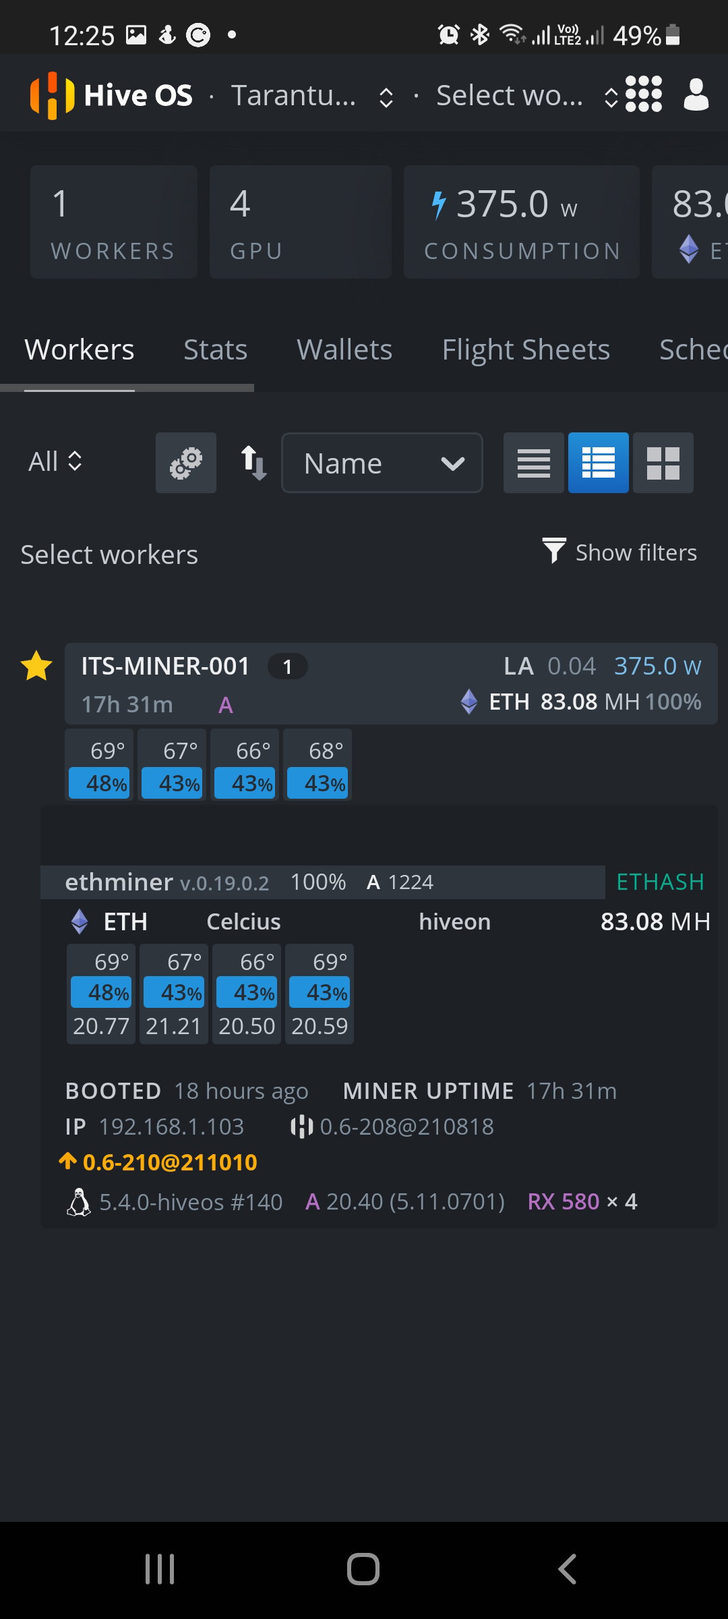Open the user account profile icon
The height and width of the screenshot is (1619, 728).
(696, 94)
